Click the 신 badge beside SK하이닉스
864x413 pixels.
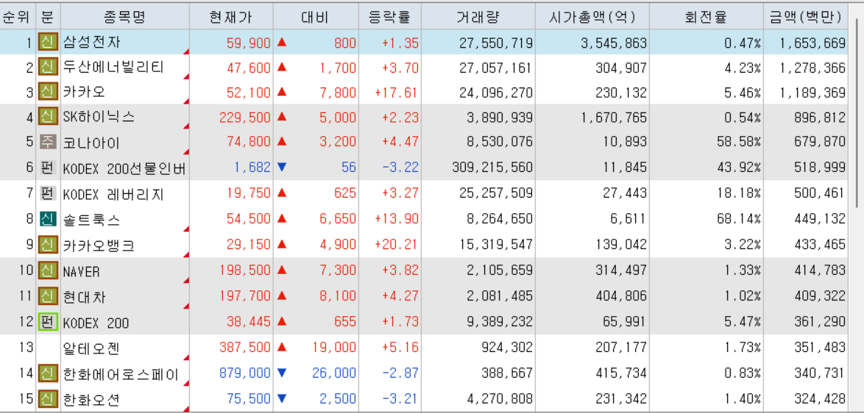click(48, 117)
